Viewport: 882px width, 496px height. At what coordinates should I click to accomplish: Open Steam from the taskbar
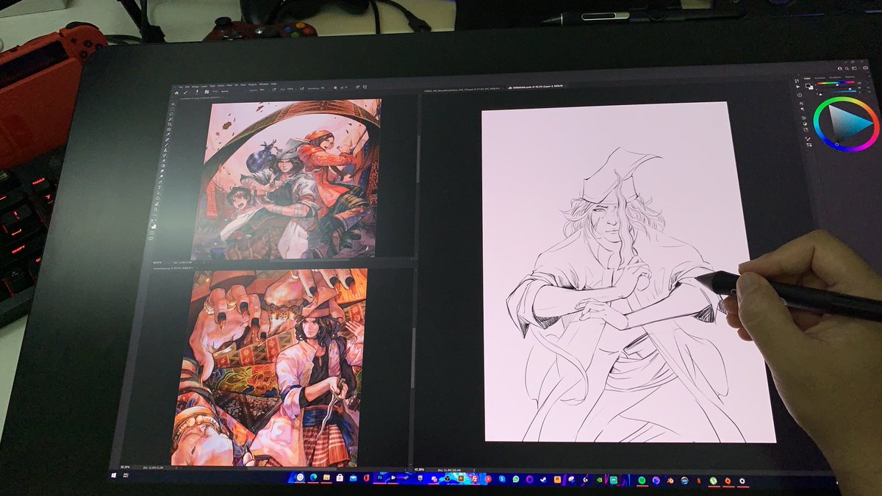pos(543,479)
